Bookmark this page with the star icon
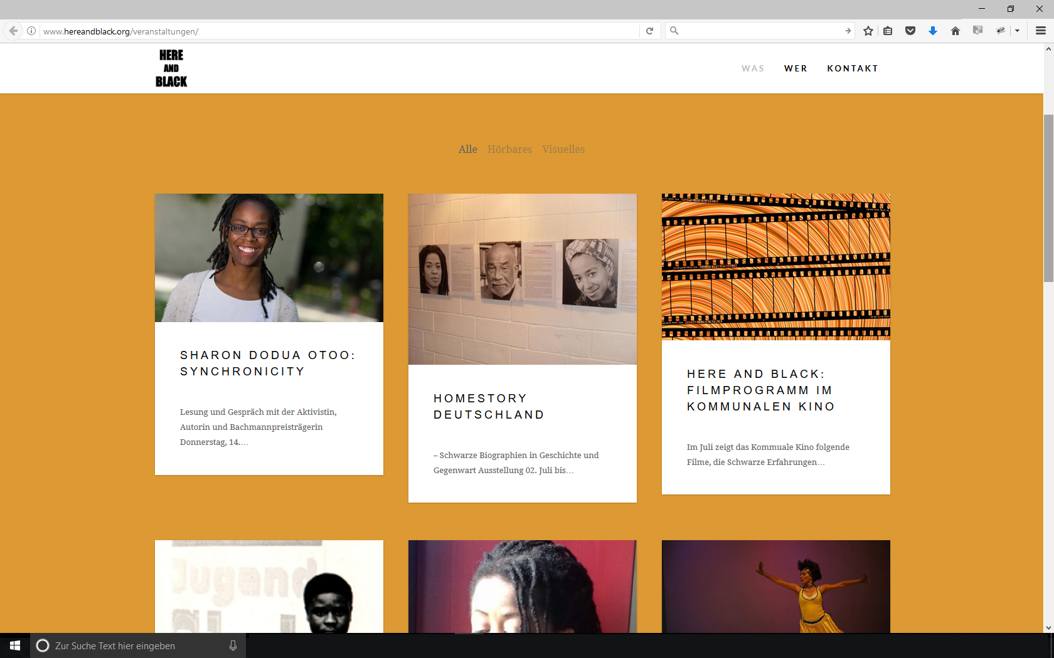This screenshot has width=1054, height=658. 868,31
